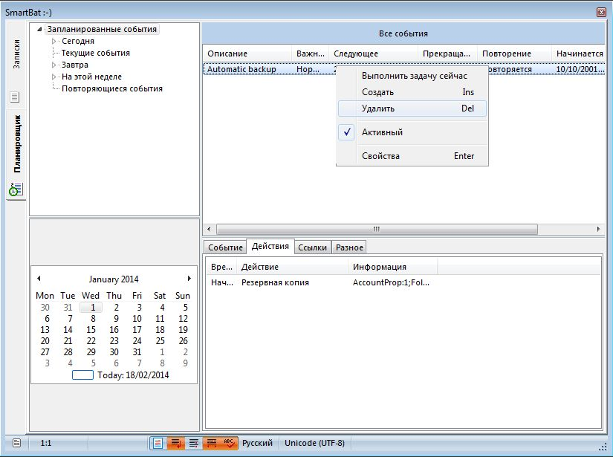Collapse the Запланированные события tree node
Image resolution: width=613 pixels, height=457 pixels.
[39, 29]
